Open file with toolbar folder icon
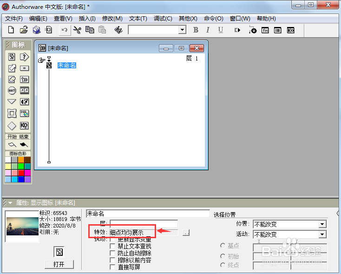 click(x=24, y=30)
